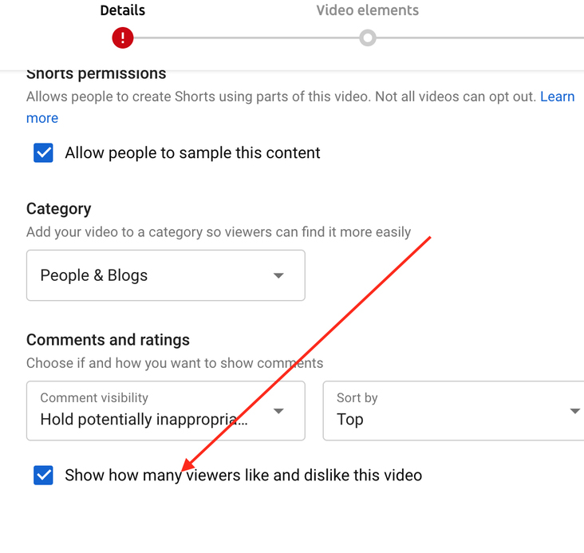584x553 pixels.
Task: Click 'Choose if and how you want to show comments'
Action: point(175,363)
